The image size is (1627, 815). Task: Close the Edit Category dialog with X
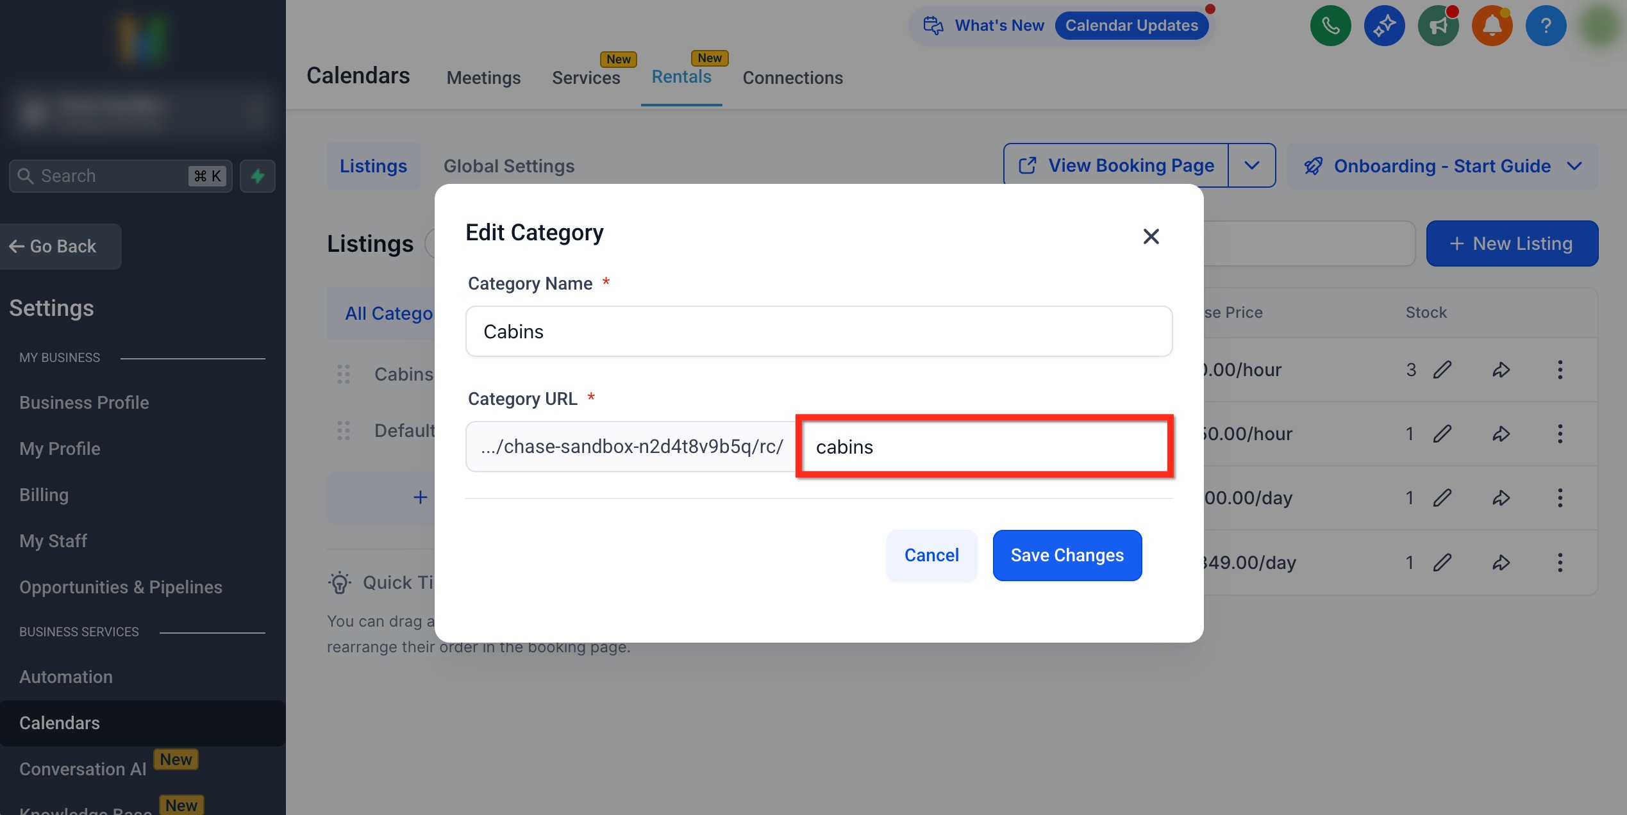[x=1151, y=236]
